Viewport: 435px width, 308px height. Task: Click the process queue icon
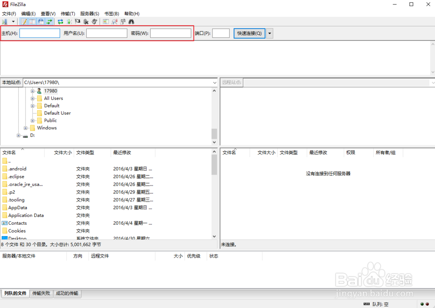(x=69, y=21)
